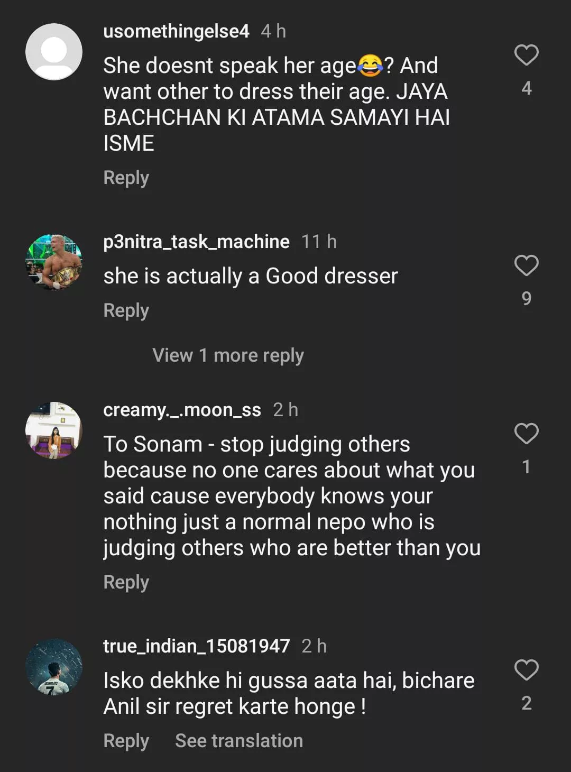Viewport: 571px width, 772px height.
Task: Open p3nitra_task_machine username link
Action: click(x=196, y=242)
